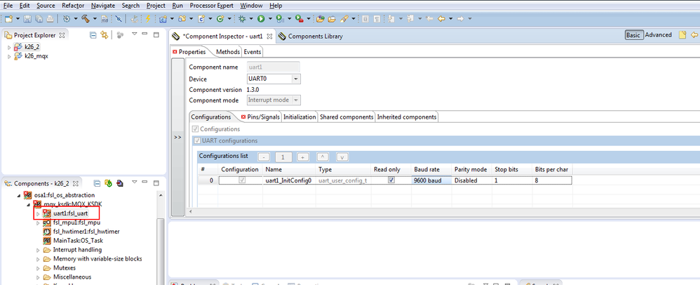Click the minus button in Configurations list
Image resolution: width=700 pixels, height=285 pixels.
point(264,157)
